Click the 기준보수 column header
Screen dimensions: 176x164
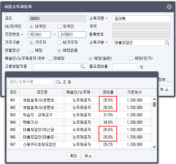(x=135, y=92)
